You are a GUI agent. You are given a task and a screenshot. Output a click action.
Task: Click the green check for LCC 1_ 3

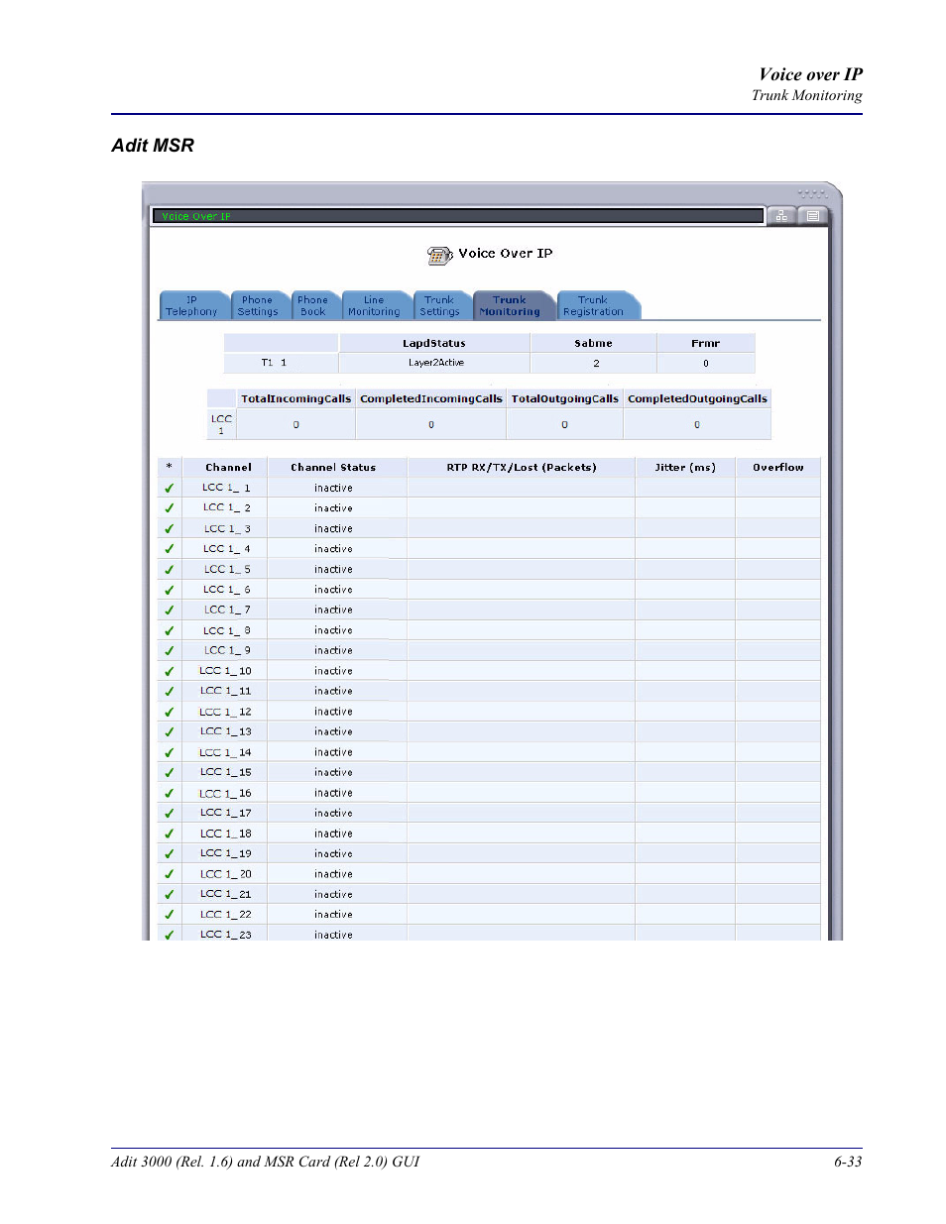[x=169, y=528]
